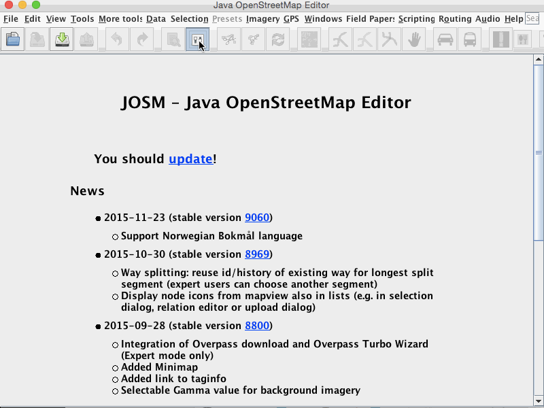Open the Data menu

pos(156,19)
